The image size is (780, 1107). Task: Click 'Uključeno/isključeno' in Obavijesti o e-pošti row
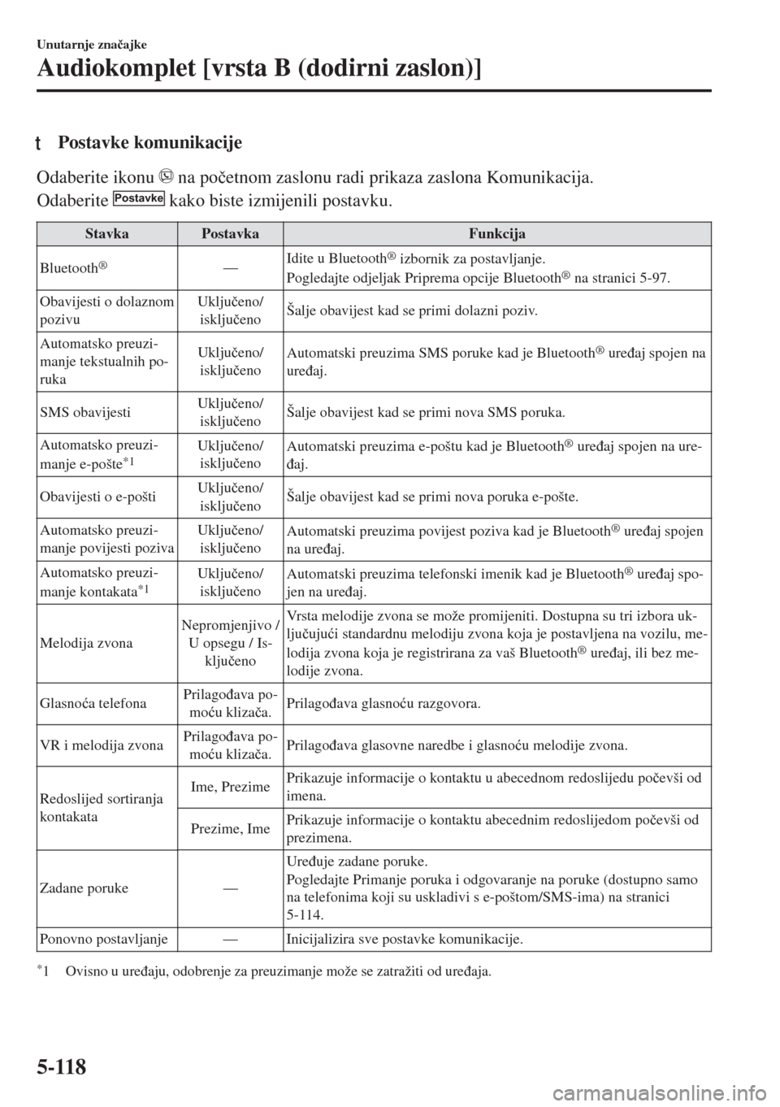[x=231, y=497]
